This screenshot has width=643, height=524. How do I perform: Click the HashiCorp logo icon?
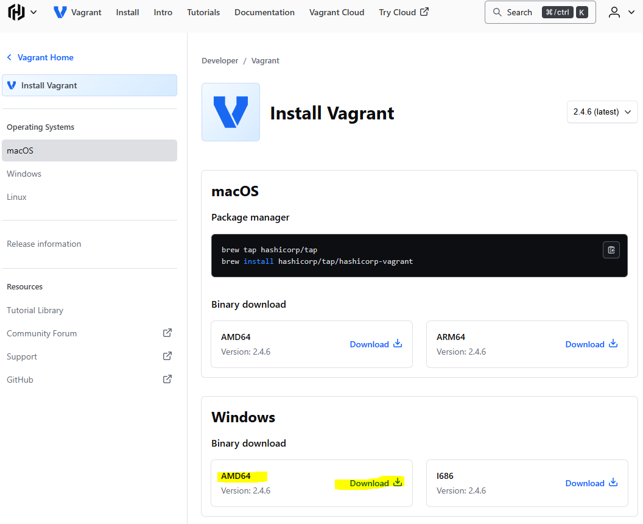coord(16,12)
